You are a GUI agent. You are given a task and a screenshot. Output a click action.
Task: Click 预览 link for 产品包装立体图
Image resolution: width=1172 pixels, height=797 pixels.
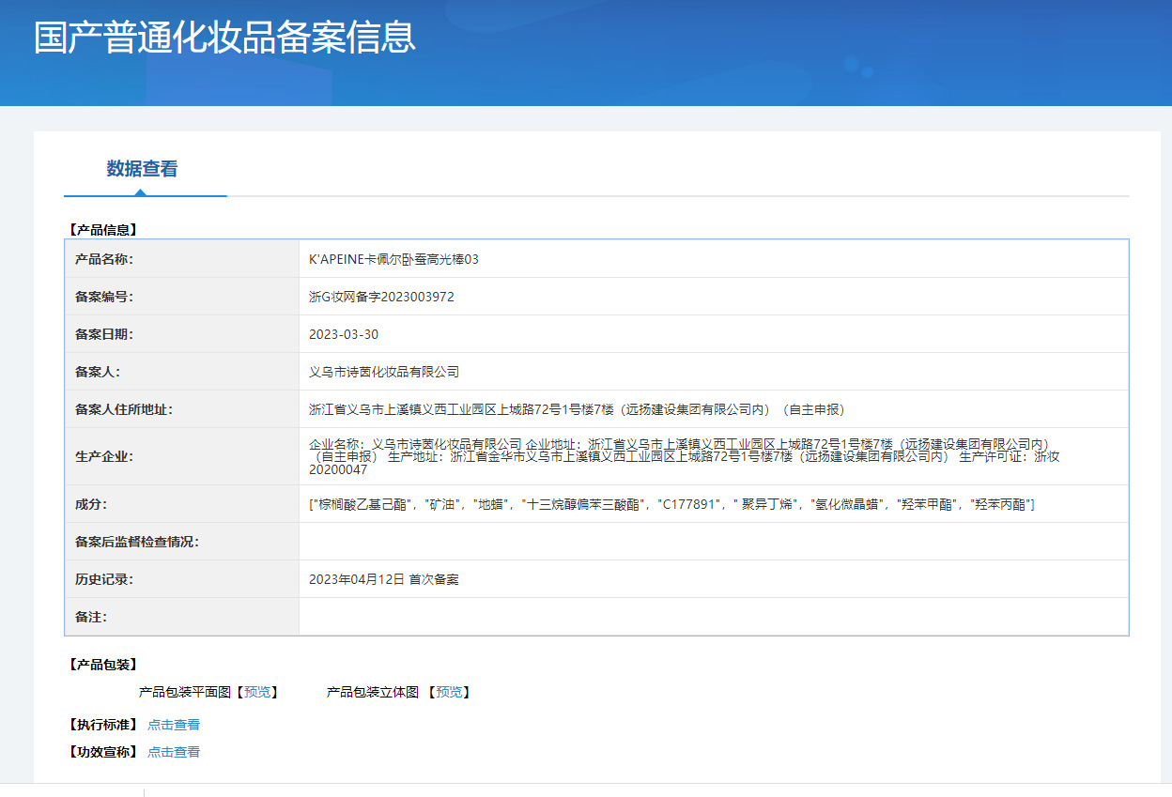pos(448,692)
